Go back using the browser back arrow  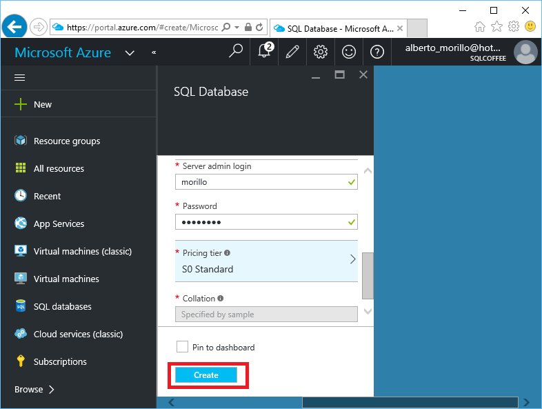click(x=14, y=26)
